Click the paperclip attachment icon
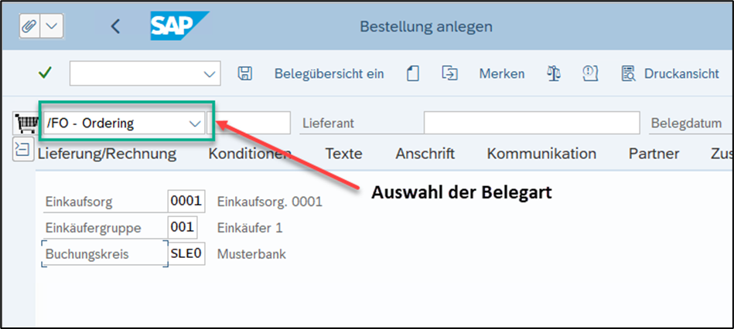Image resolution: width=734 pixels, height=329 pixels. (30, 26)
